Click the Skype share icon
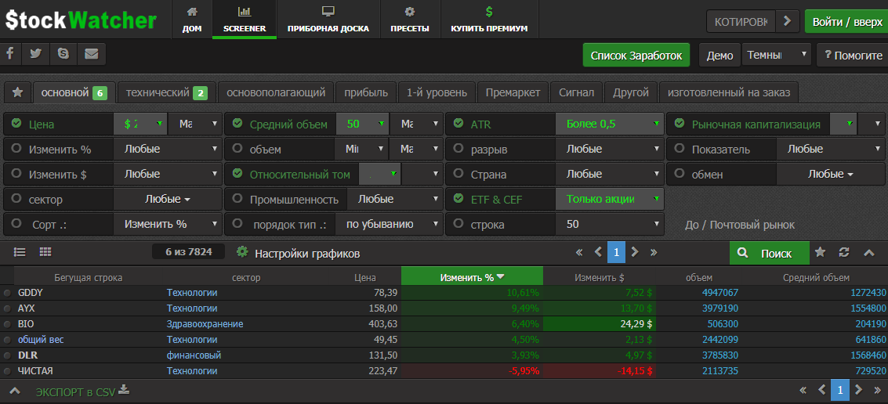Image resolution: width=888 pixels, height=404 pixels. tap(63, 54)
